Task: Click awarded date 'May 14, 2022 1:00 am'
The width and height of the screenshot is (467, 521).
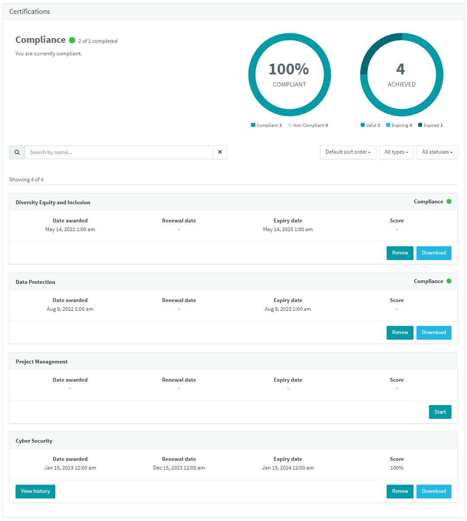Action: (x=70, y=229)
